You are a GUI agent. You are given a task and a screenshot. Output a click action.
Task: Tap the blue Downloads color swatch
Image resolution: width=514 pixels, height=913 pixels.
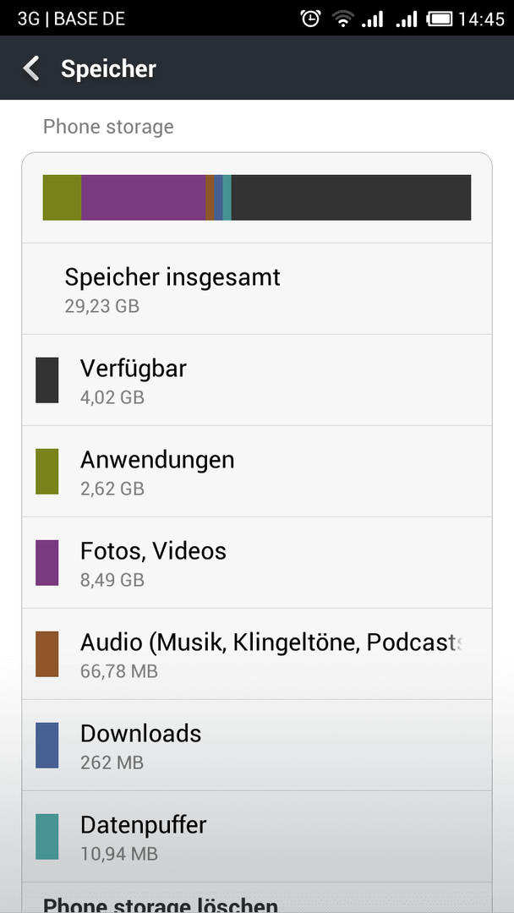coord(47,746)
